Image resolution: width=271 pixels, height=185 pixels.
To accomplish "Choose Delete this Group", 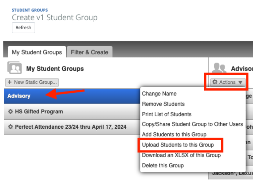I will point(163,165).
